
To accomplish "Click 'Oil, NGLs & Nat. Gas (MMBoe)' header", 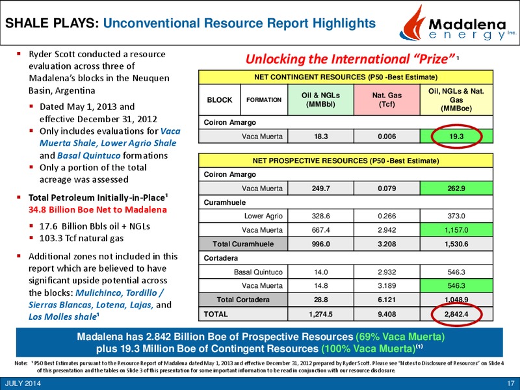I will [456, 100].
